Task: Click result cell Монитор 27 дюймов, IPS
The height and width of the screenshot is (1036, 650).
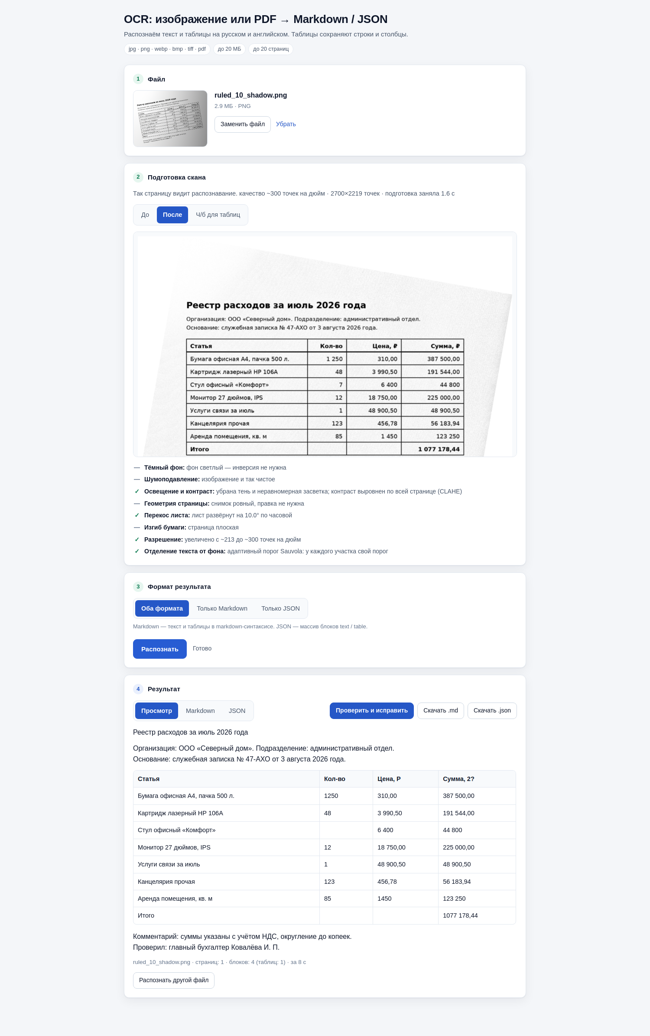Action: point(226,847)
